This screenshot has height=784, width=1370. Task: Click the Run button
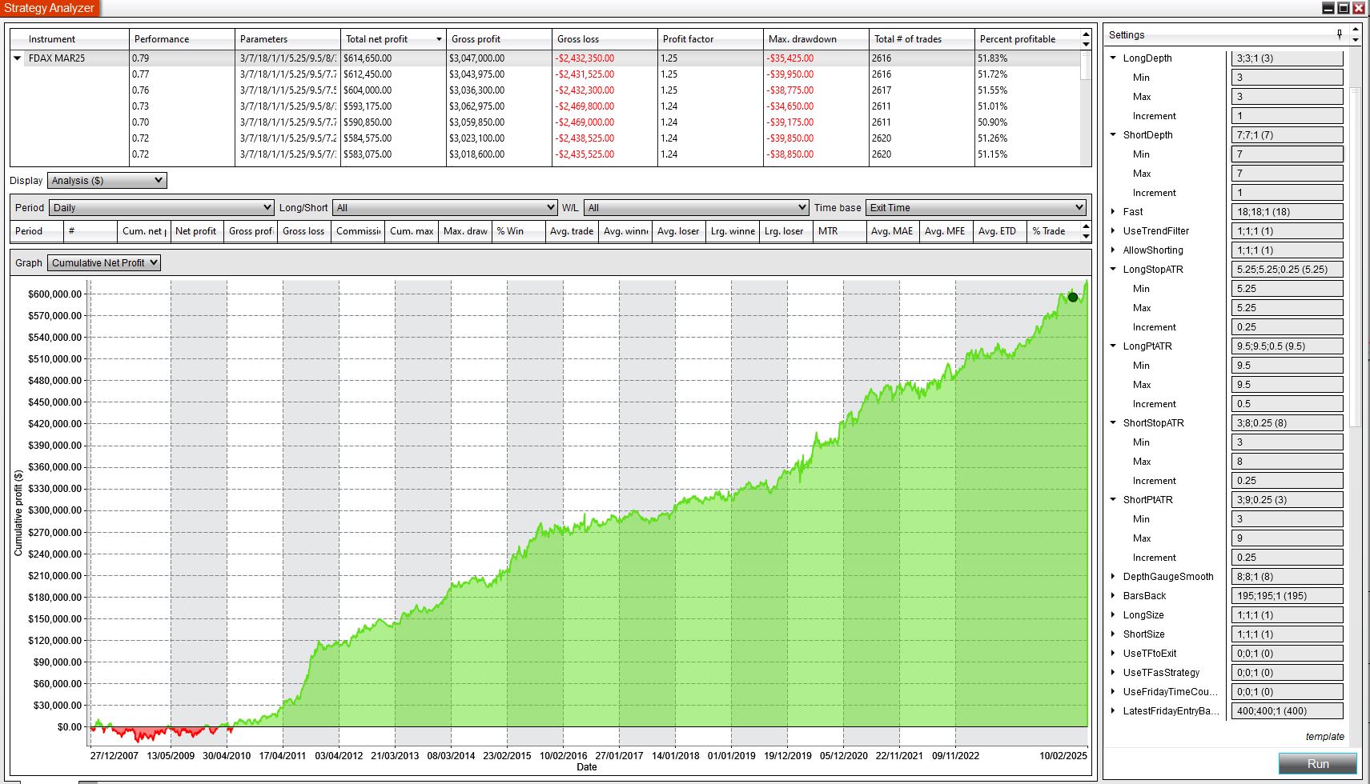(1317, 764)
